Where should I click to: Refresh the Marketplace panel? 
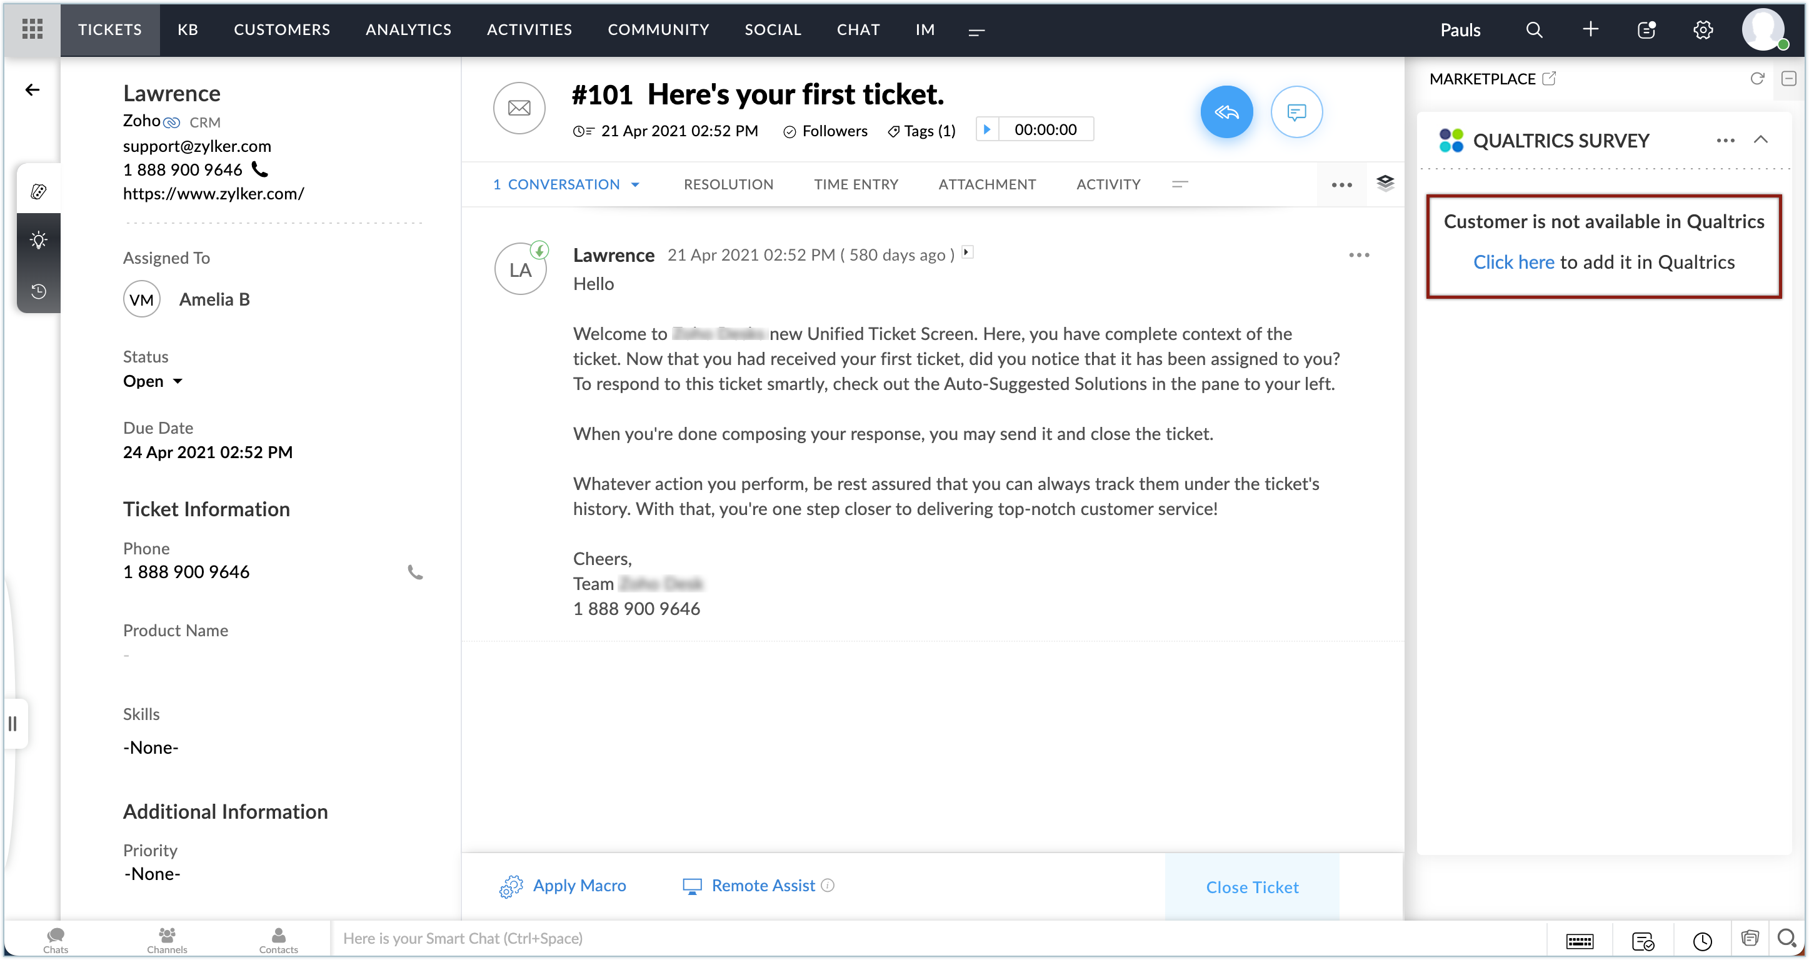[x=1757, y=79]
